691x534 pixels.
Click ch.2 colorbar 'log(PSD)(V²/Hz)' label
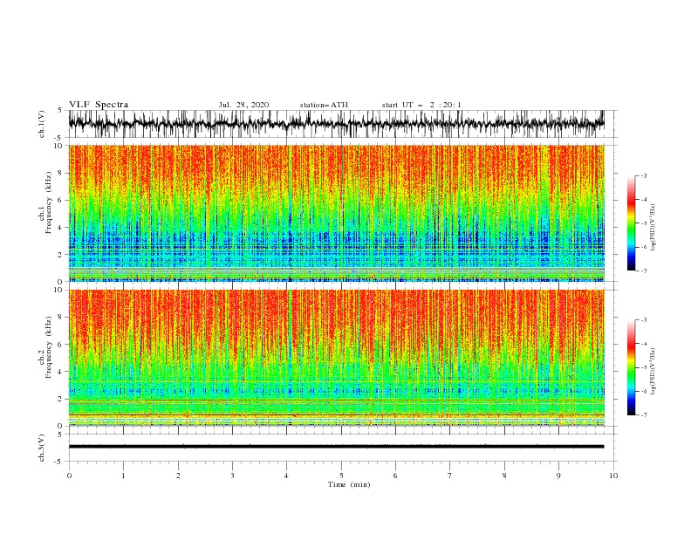pos(653,372)
